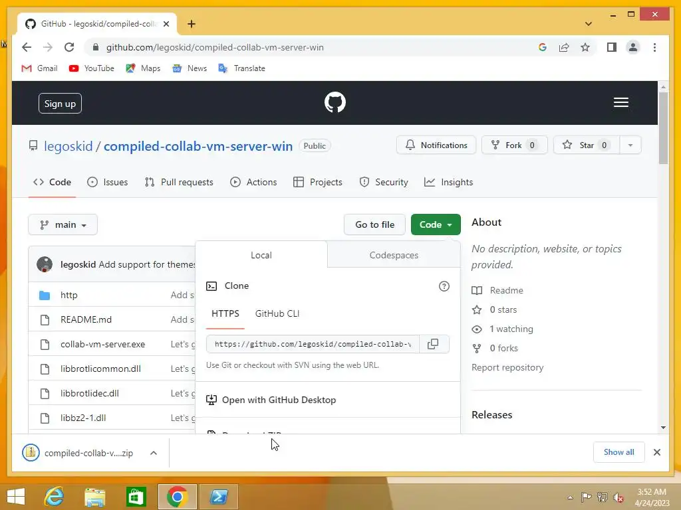Open the YouTube bookmark
The height and width of the screenshot is (510, 681).
point(92,68)
